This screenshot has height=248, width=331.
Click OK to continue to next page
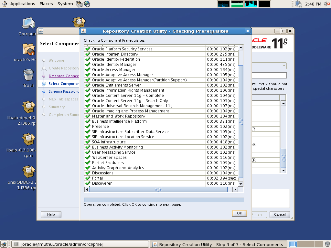(x=240, y=213)
